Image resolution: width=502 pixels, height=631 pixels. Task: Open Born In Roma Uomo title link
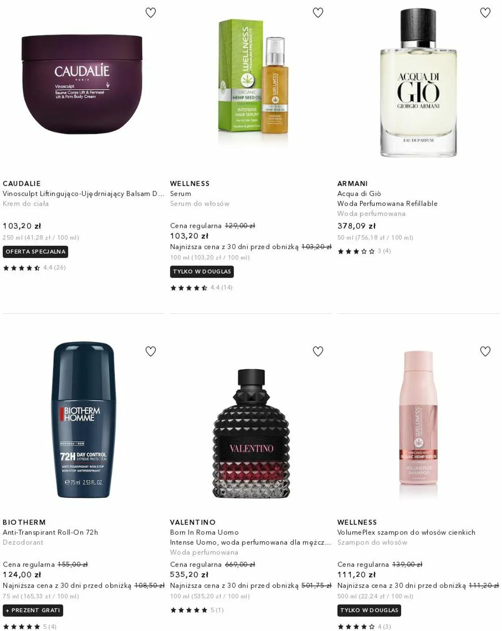(x=204, y=532)
